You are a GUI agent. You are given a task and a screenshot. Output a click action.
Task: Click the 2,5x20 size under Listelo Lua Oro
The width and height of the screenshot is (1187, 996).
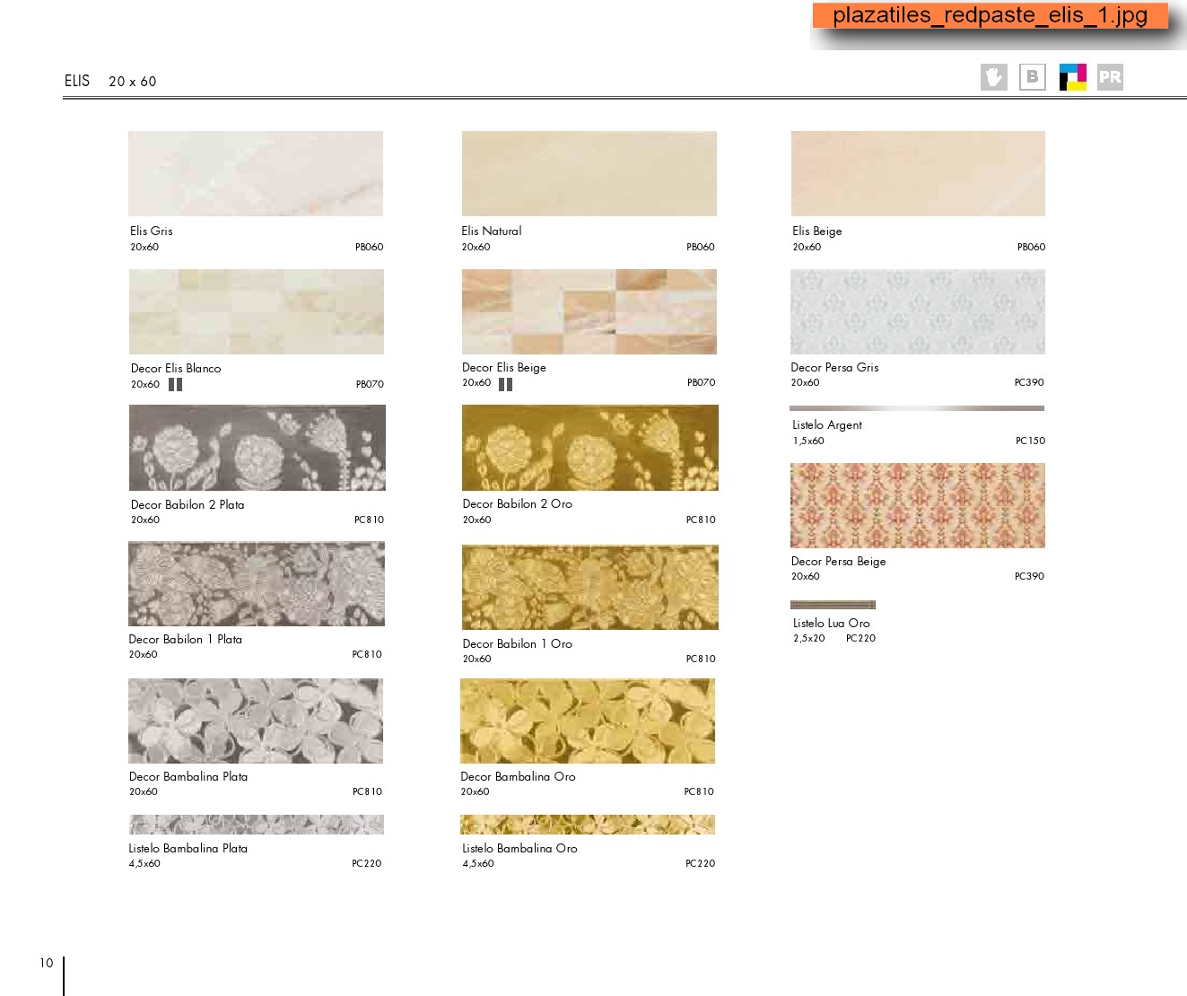[809, 638]
